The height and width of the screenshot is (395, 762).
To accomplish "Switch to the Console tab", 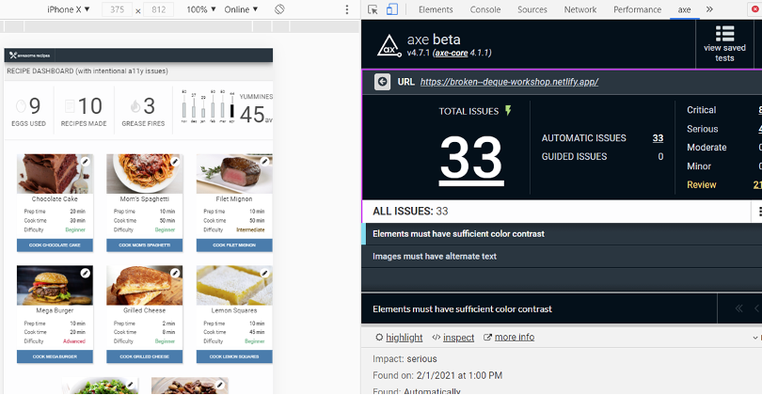I will [x=485, y=9].
